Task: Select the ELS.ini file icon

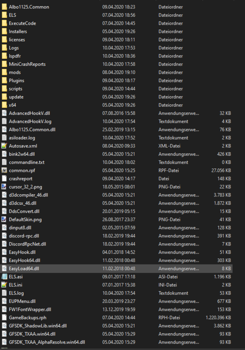Action: [x=4, y=285]
